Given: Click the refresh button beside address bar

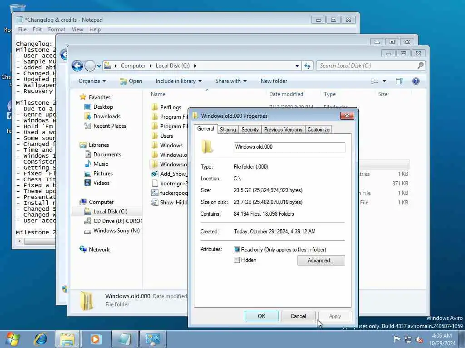Looking at the screenshot, I should [307, 66].
